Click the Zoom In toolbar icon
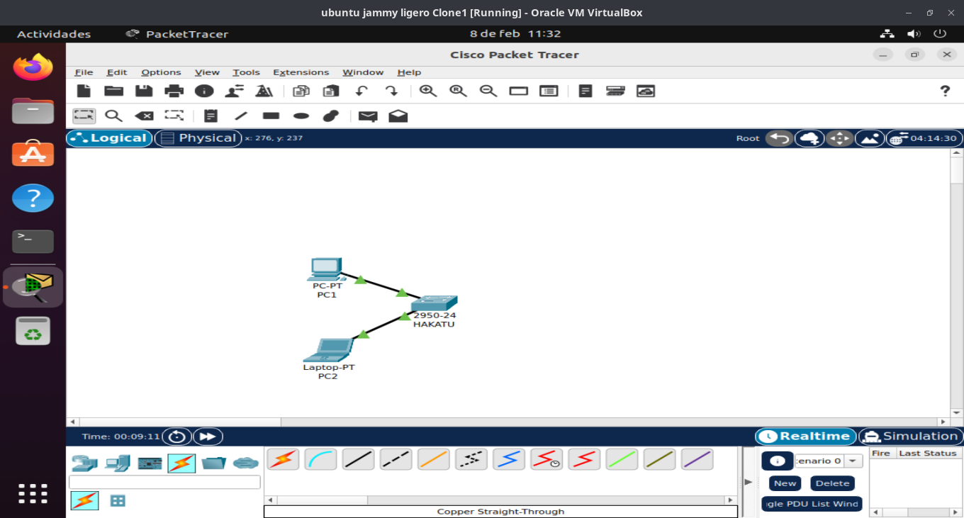The height and width of the screenshot is (518, 964). (x=427, y=91)
